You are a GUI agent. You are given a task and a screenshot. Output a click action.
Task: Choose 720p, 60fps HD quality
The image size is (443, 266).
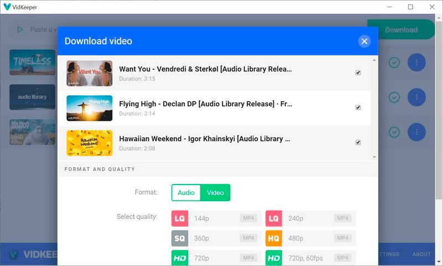click(311, 258)
